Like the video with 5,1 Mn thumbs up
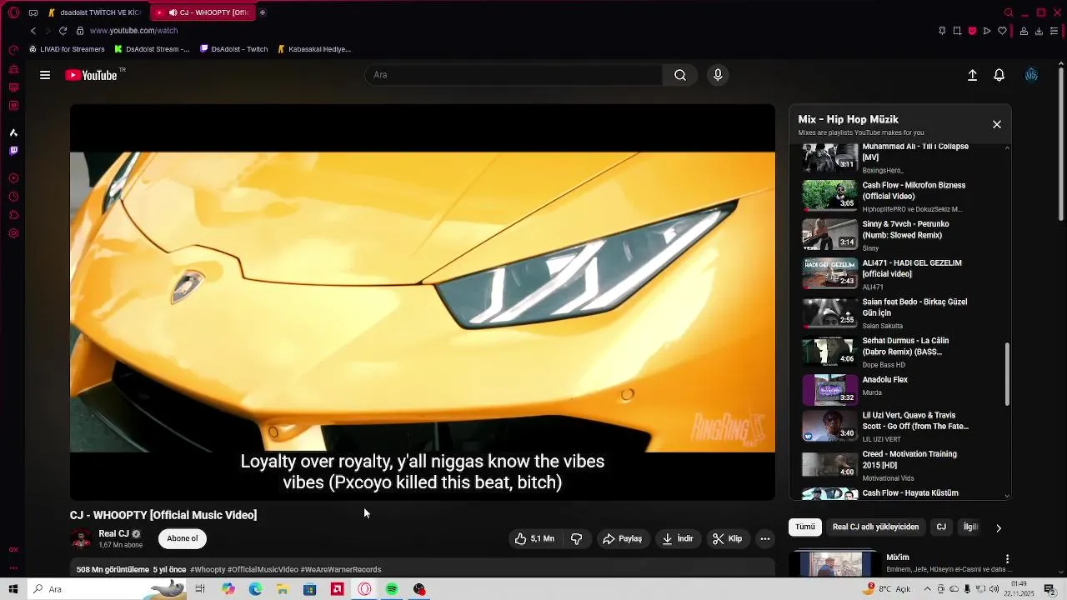The height and width of the screenshot is (600, 1067). point(534,539)
